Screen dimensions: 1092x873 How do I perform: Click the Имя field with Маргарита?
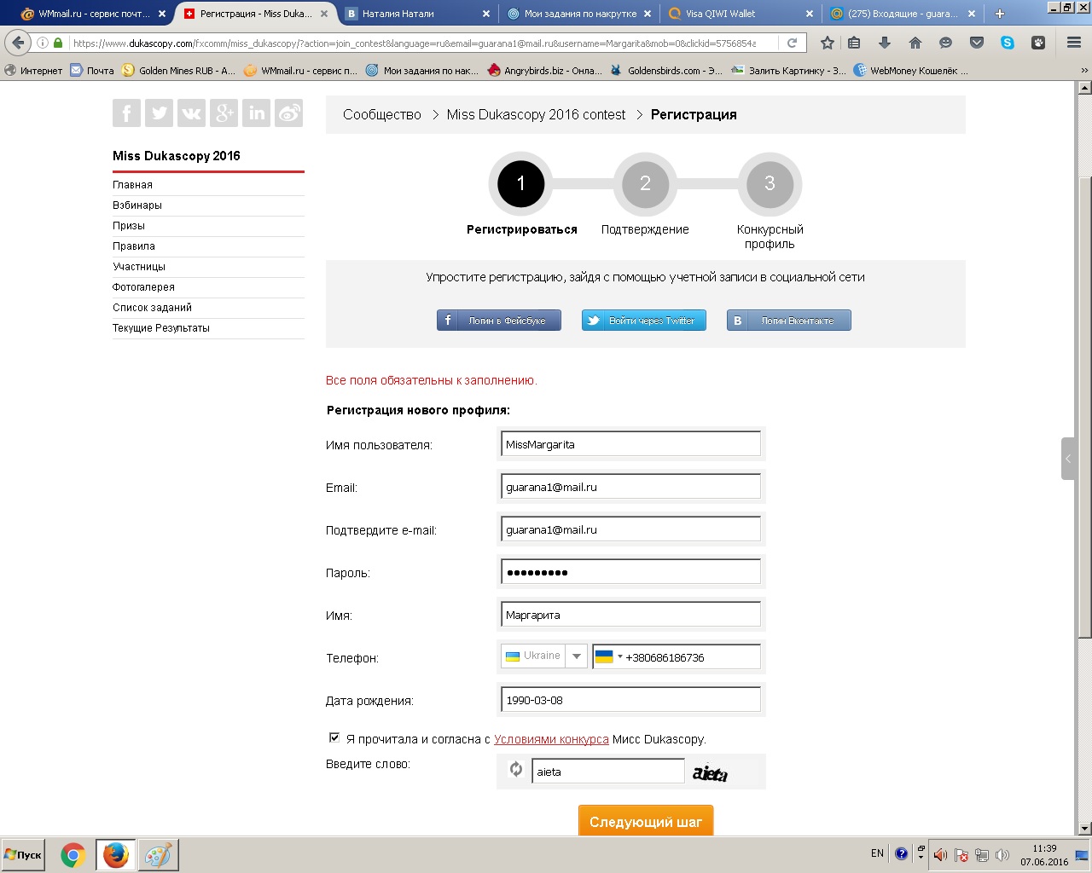point(630,615)
